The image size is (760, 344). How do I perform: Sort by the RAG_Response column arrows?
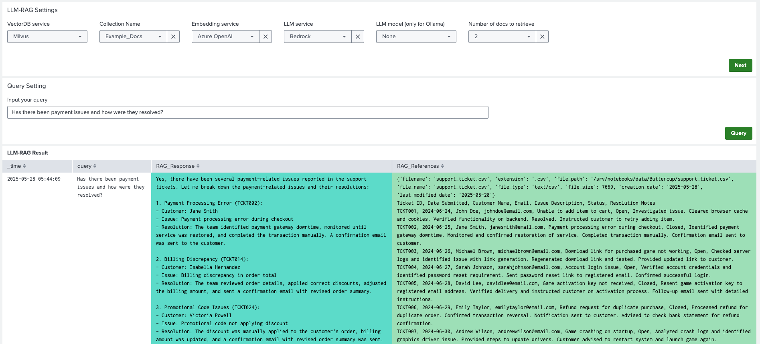[198, 166]
